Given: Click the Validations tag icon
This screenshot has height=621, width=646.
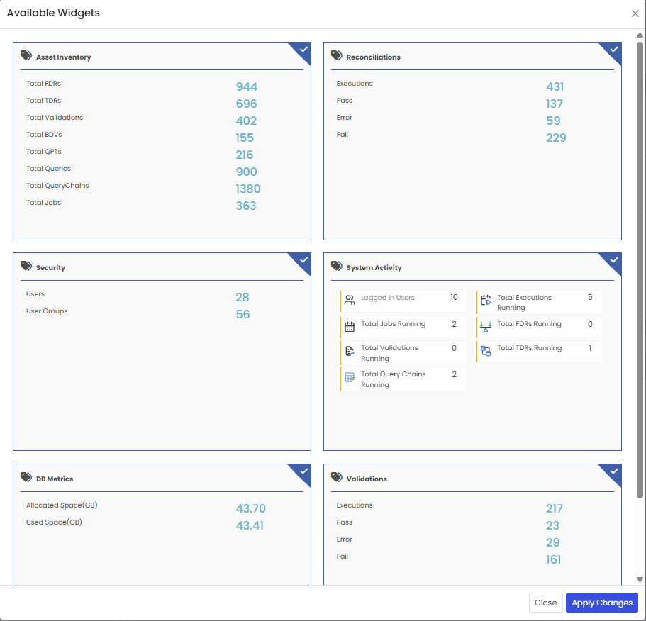Looking at the screenshot, I should 337,477.
